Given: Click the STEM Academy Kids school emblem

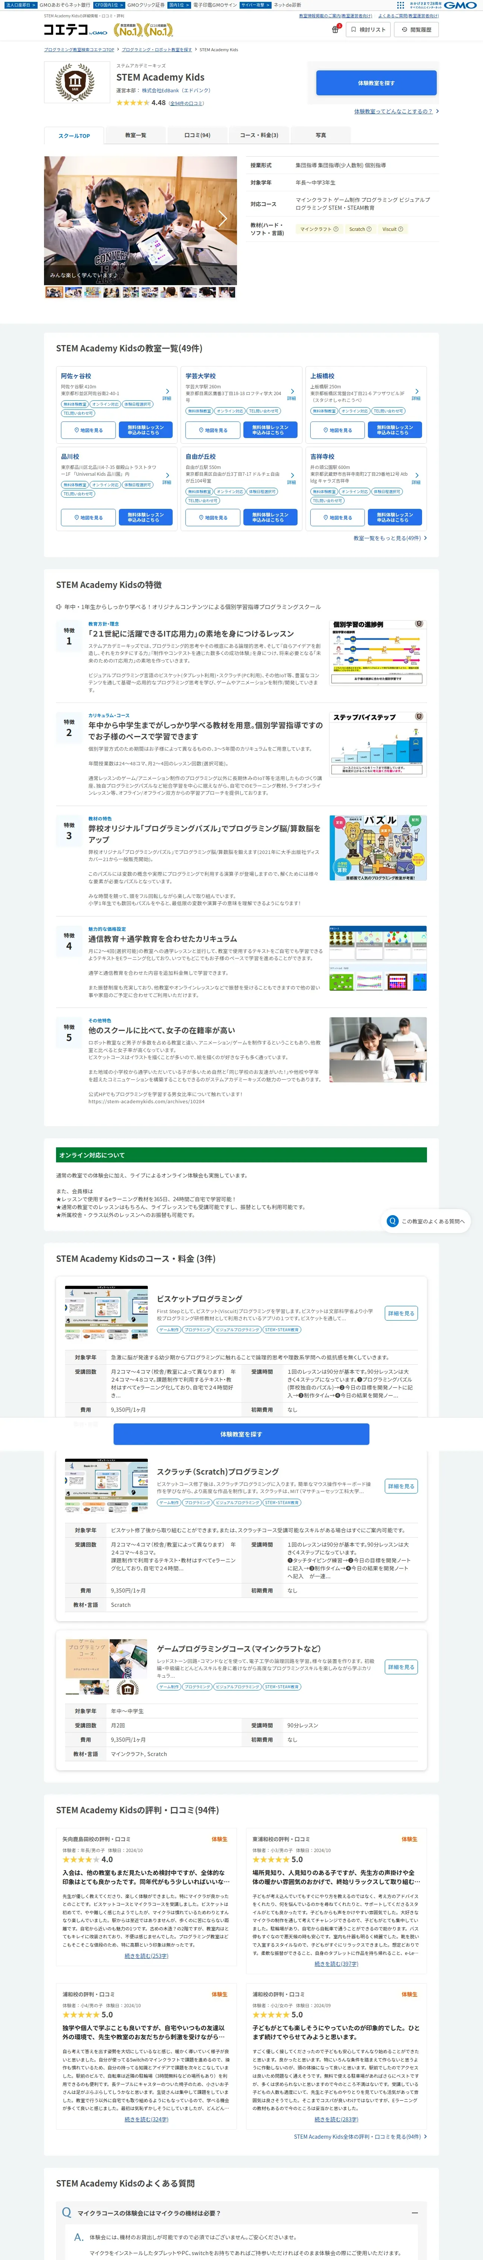Looking at the screenshot, I should (76, 83).
